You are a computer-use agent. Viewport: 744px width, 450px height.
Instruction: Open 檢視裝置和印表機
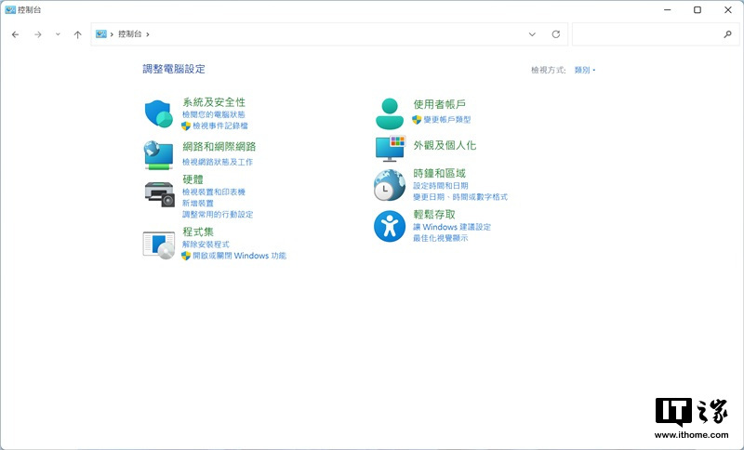point(214,192)
